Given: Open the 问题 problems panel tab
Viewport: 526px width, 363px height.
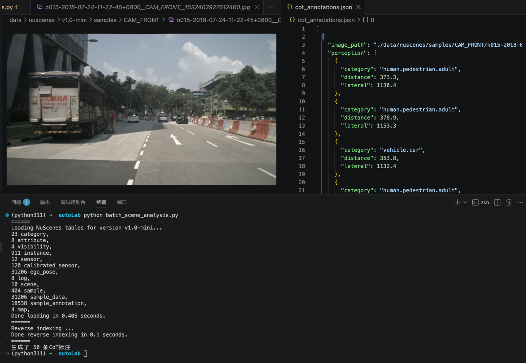Looking at the screenshot, I should [x=16, y=202].
